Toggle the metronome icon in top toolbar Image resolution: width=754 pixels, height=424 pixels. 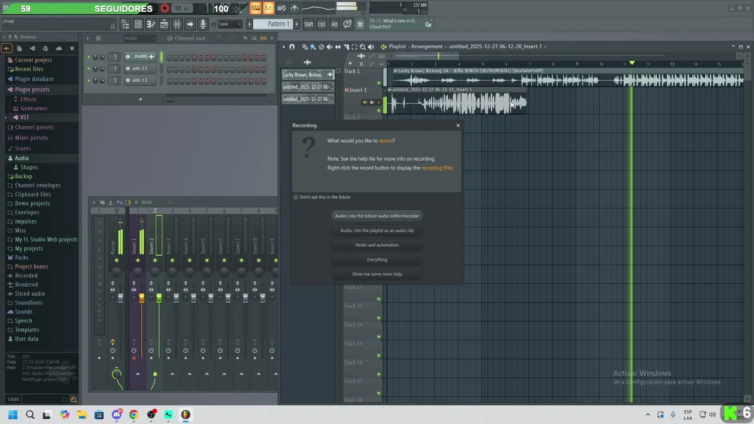295,8
